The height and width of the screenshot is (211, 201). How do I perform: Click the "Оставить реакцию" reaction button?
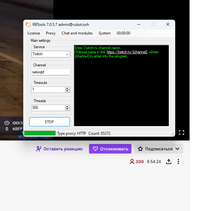(59, 149)
